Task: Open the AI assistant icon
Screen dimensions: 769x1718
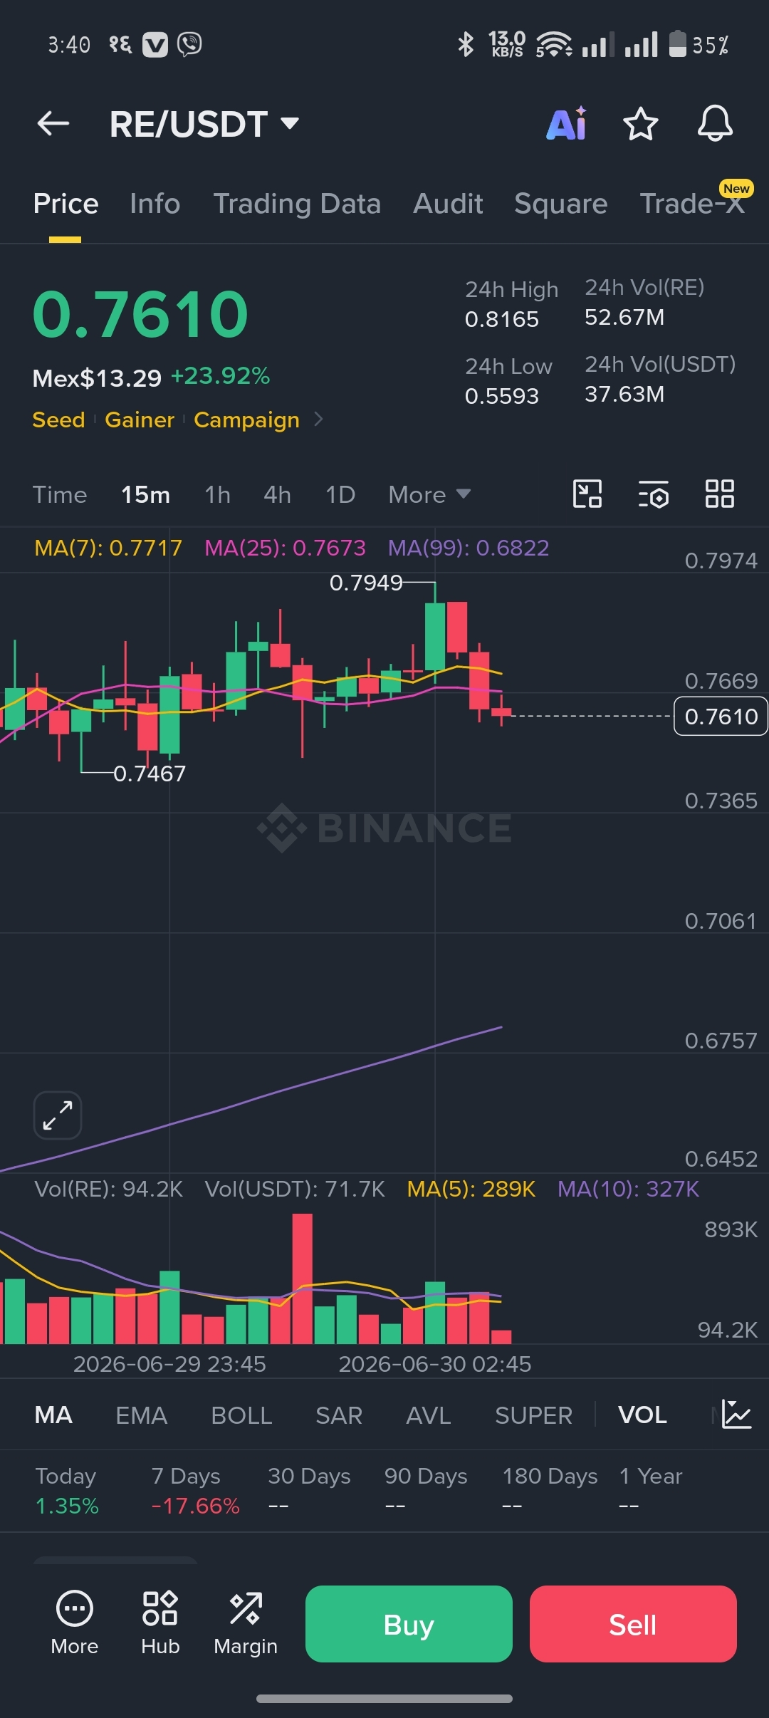Action: (x=567, y=123)
